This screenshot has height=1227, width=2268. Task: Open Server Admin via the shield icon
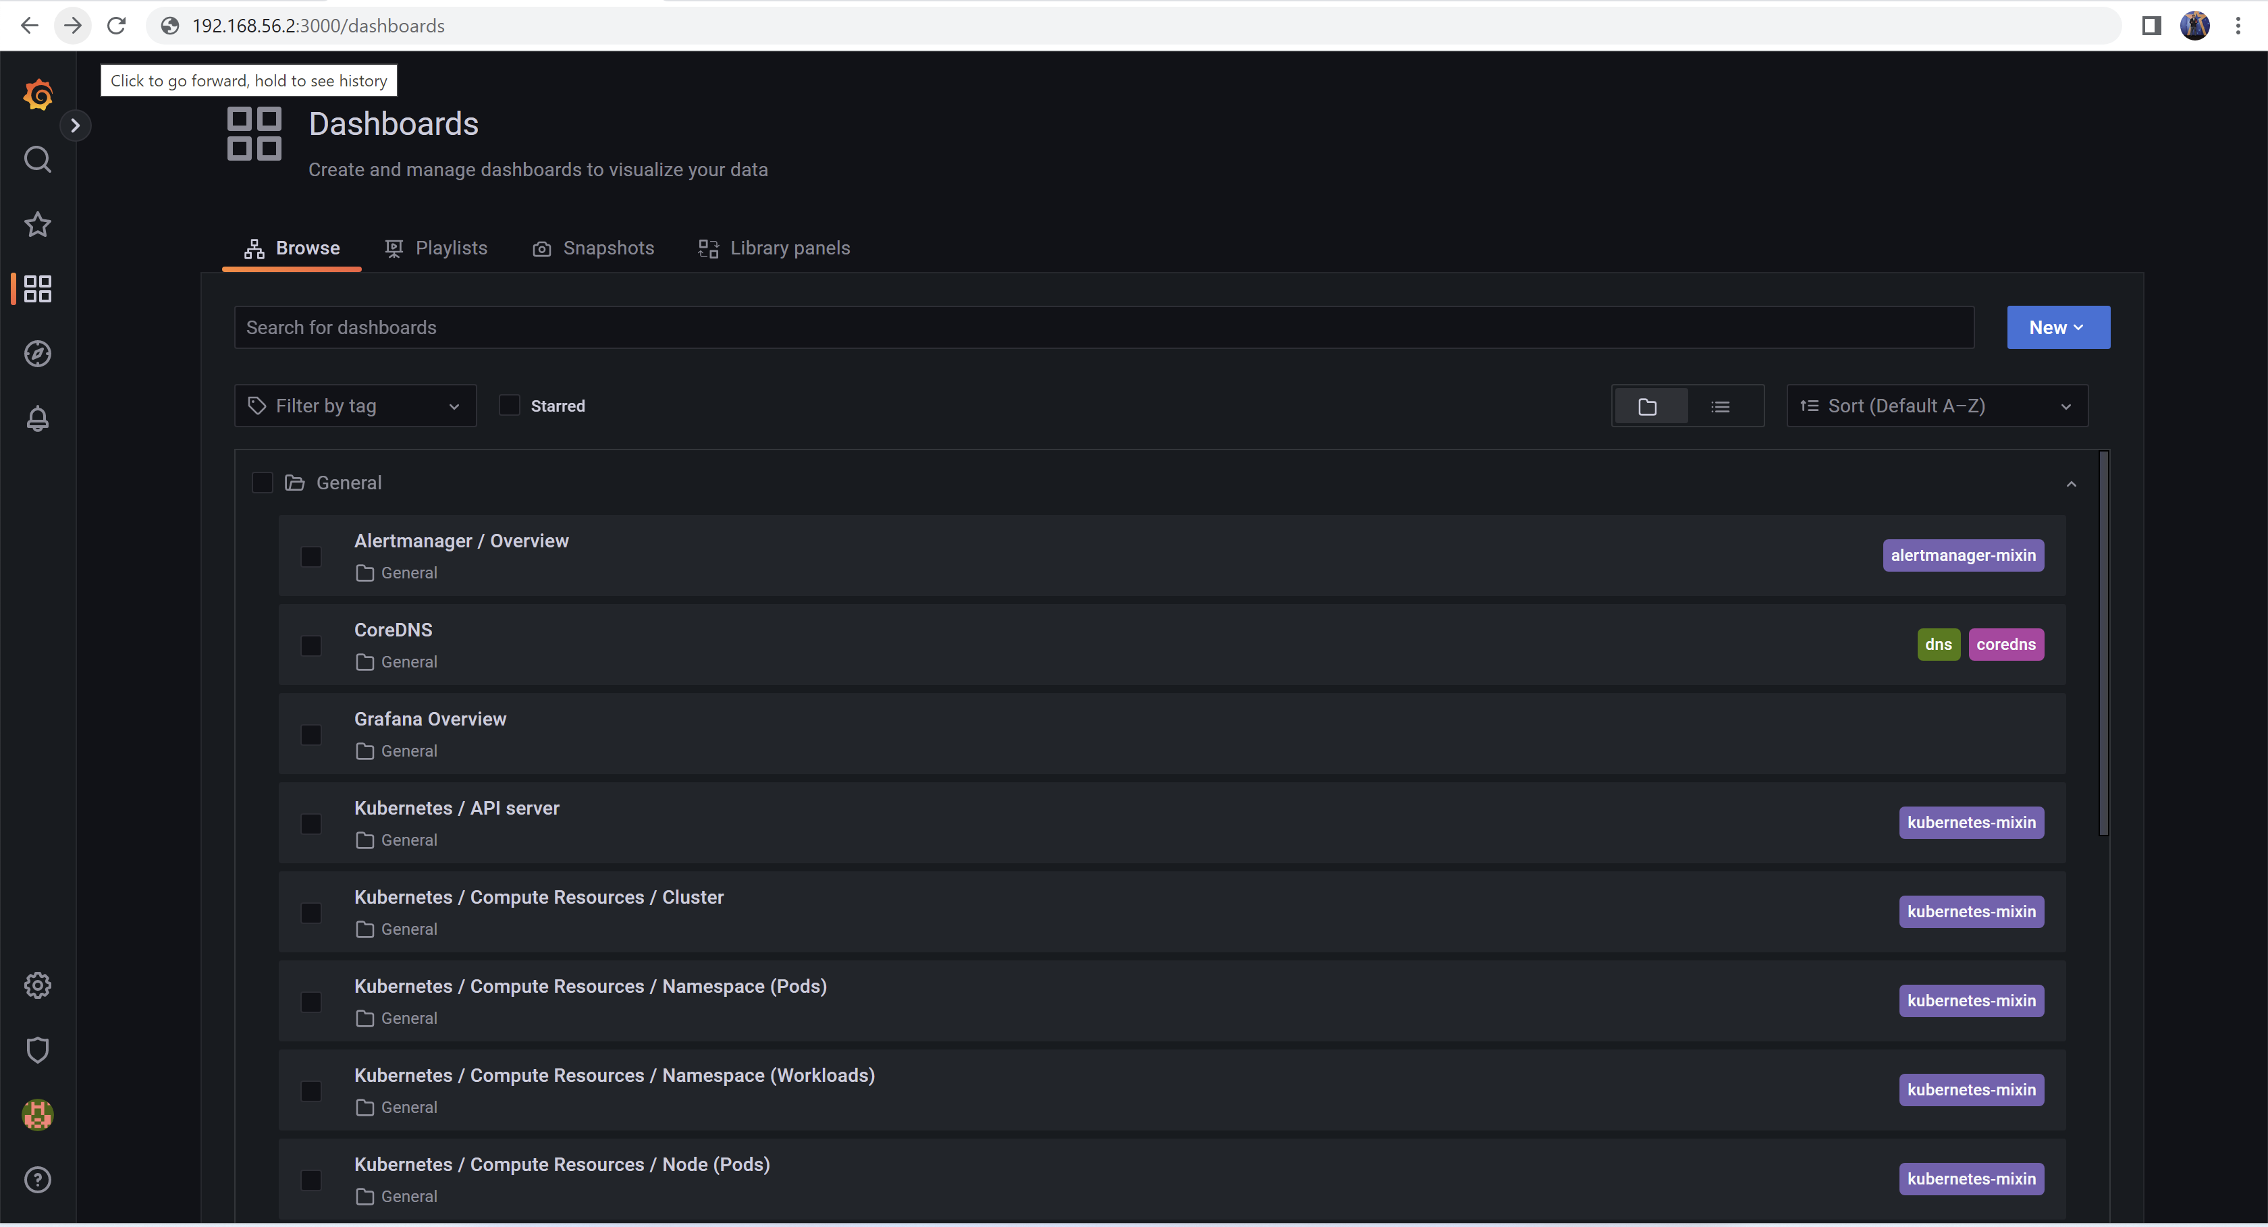[38, 1049]
